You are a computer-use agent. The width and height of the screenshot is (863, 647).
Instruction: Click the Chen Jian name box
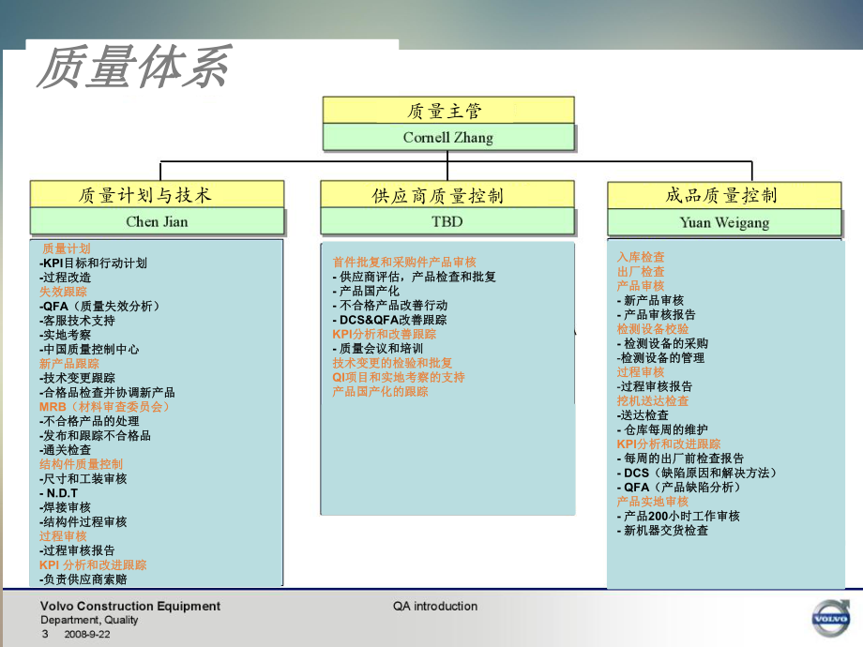click(x=158, y=221)
